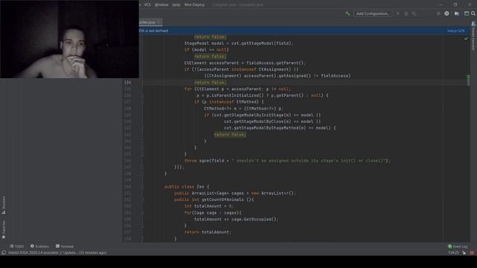Open the Terminal tool window tab
The width and height of the screenshot is (477, 268).
(65, 246)
